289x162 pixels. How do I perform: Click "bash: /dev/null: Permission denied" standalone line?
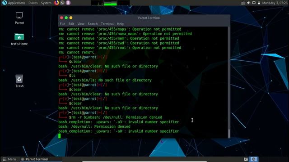tap(94, 126)
